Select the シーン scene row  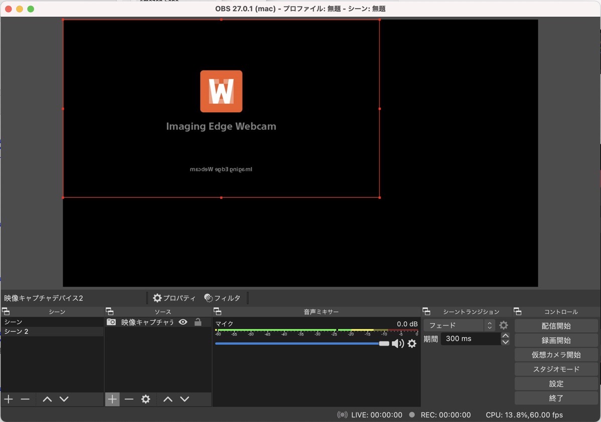pos(52,322)
